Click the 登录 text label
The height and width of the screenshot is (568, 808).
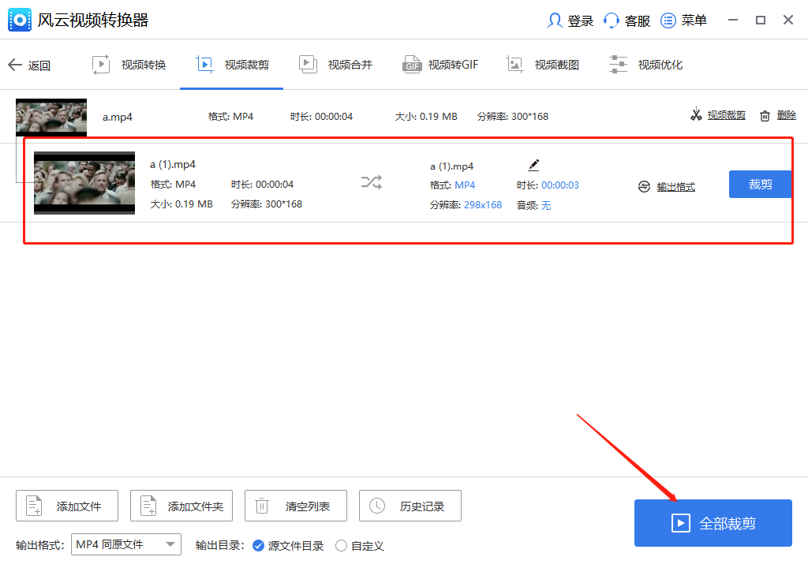tap(580, 21)
